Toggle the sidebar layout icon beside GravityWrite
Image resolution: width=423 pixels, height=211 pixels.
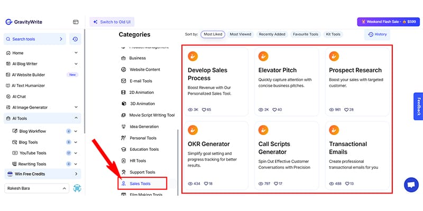pos(76,22)
